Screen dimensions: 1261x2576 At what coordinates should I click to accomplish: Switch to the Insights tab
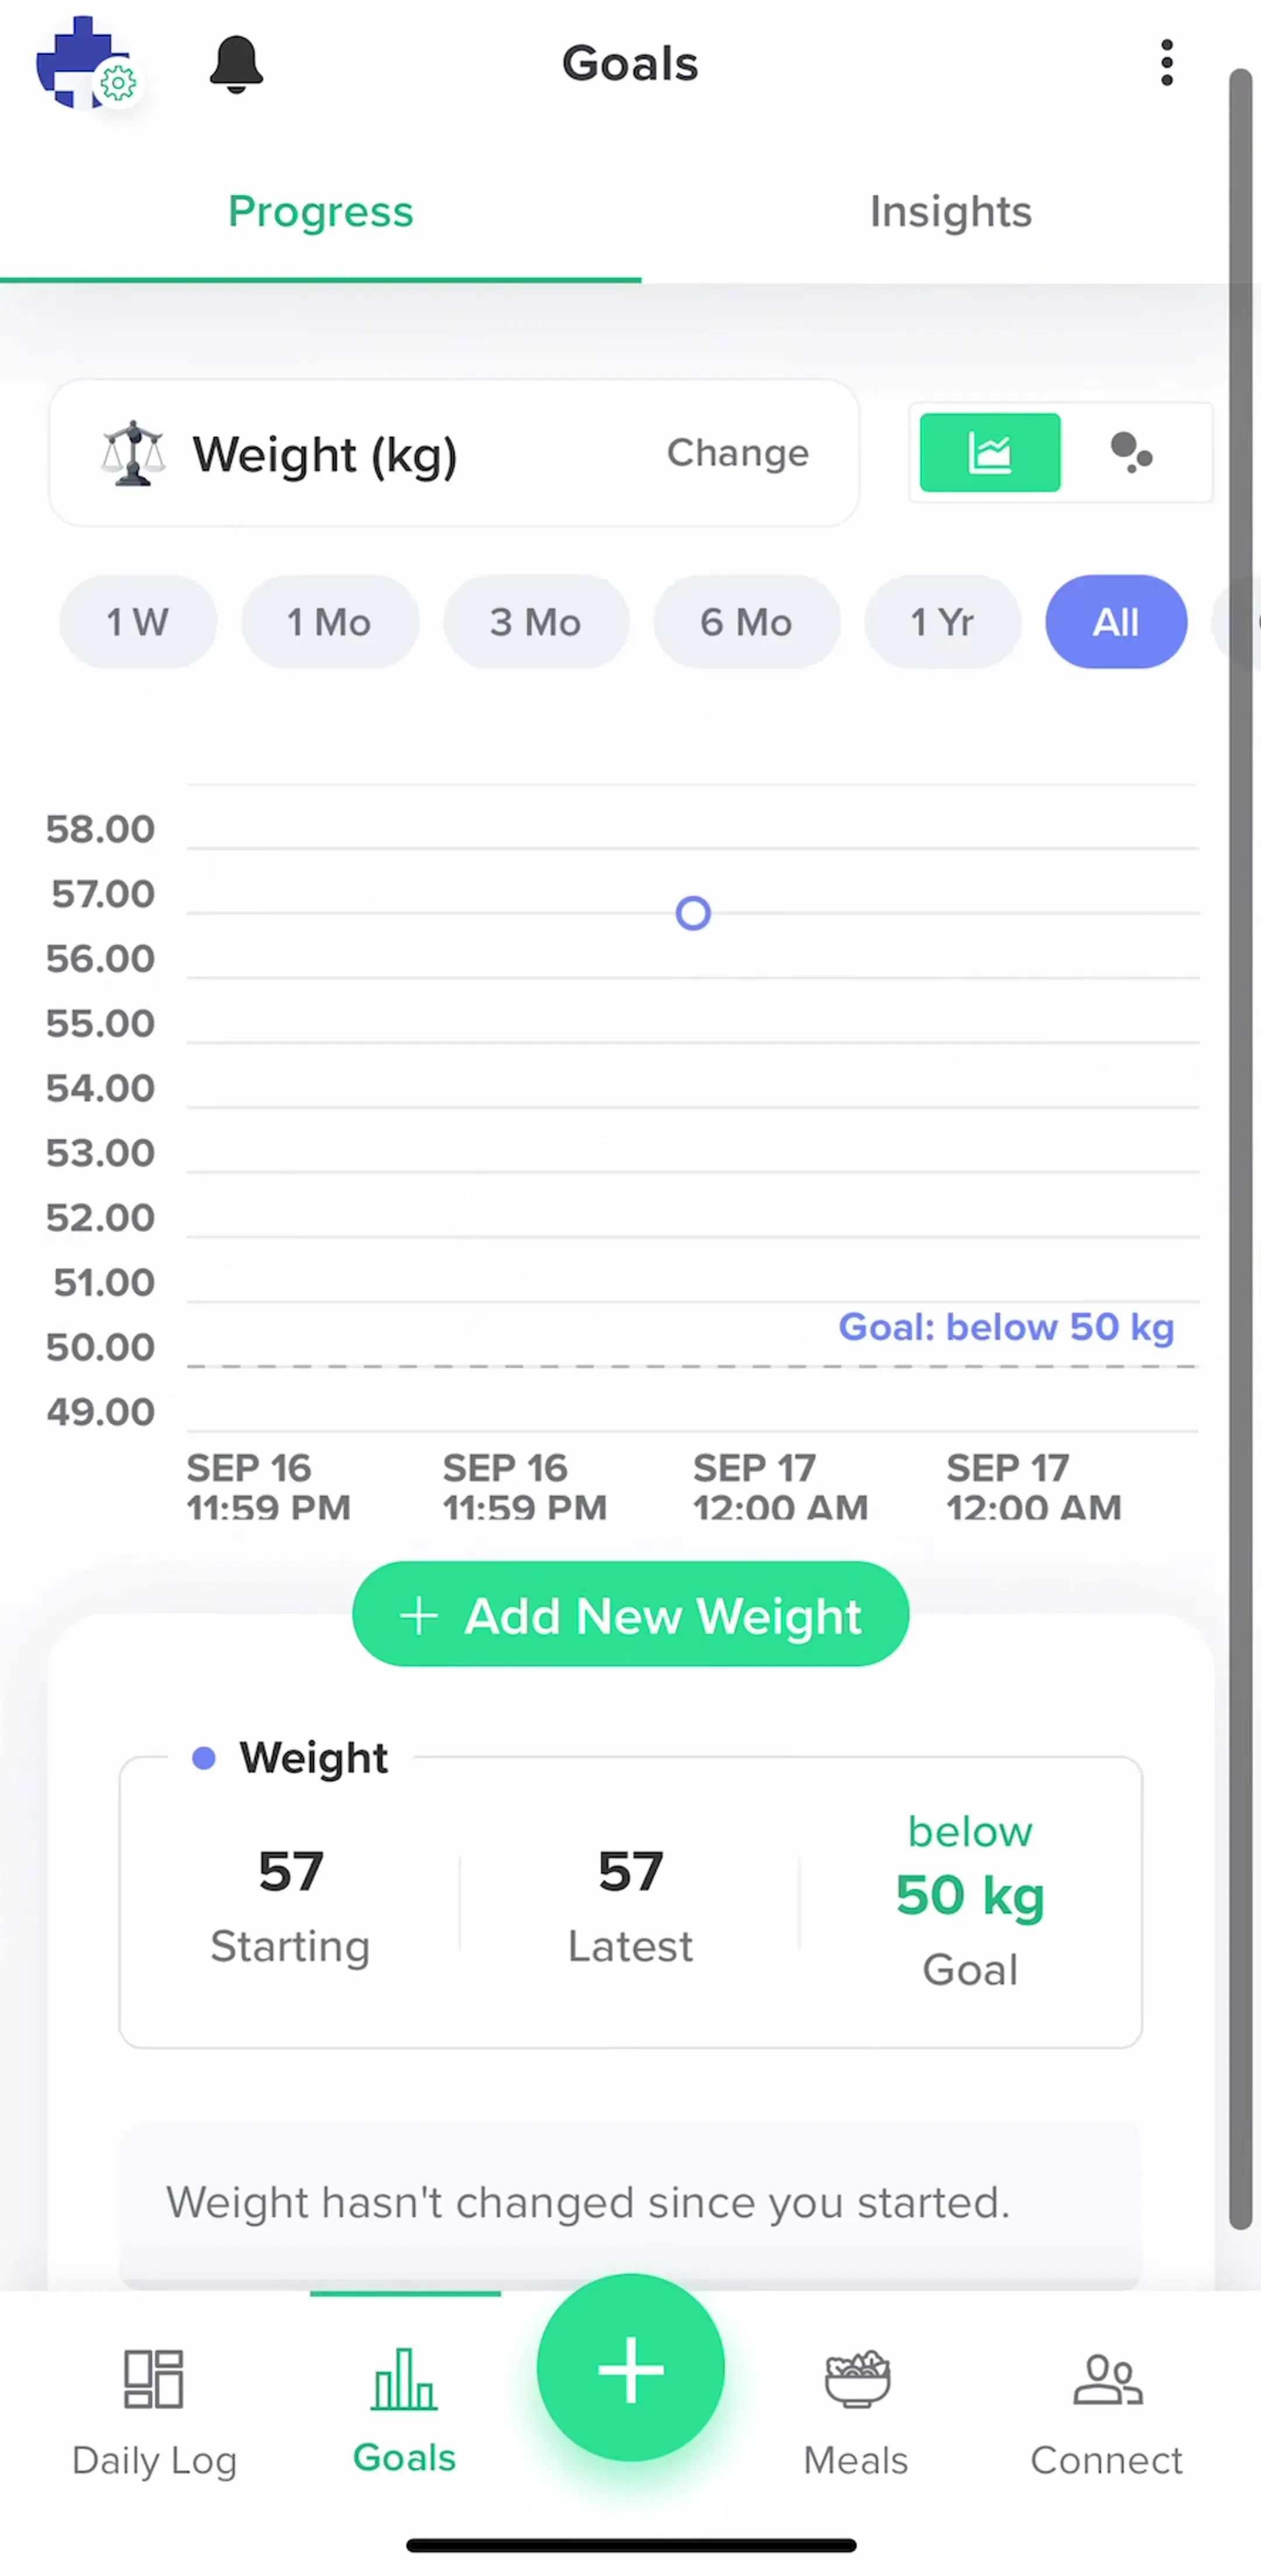pos(950,212)
